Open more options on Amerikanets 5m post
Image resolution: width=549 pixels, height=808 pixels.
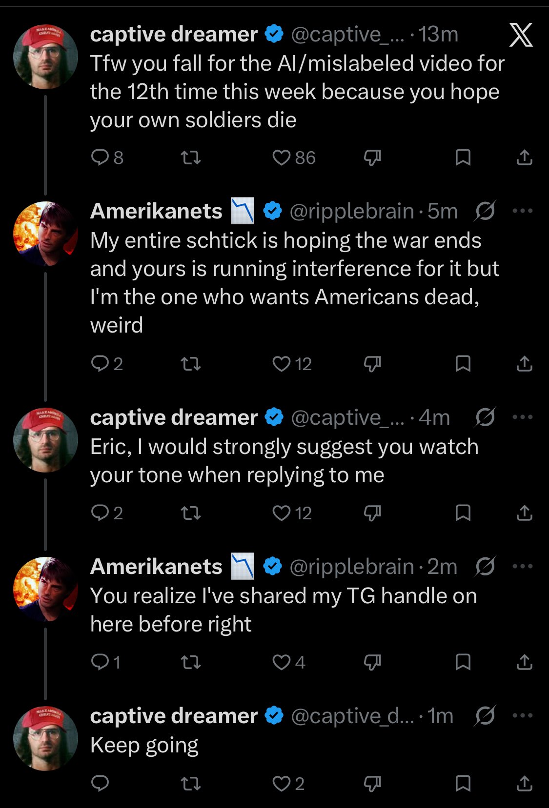[523, 211]
